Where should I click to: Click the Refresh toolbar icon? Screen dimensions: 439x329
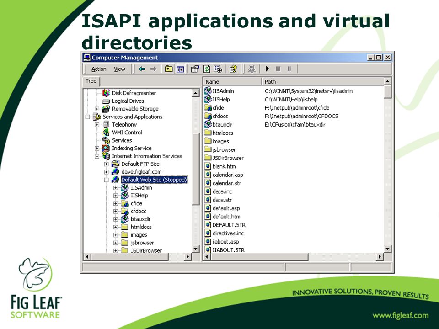[207, 69]
